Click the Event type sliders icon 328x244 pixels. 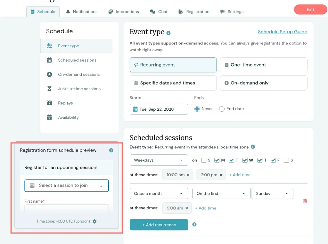(x=49, y=46)
